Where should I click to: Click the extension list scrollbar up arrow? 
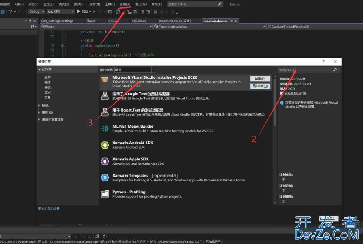[275, 77]
